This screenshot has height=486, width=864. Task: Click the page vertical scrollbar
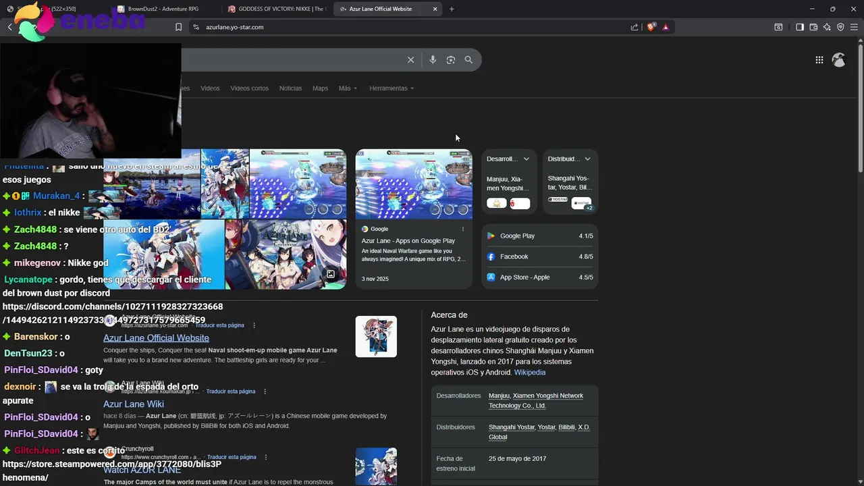coord(860,108)
